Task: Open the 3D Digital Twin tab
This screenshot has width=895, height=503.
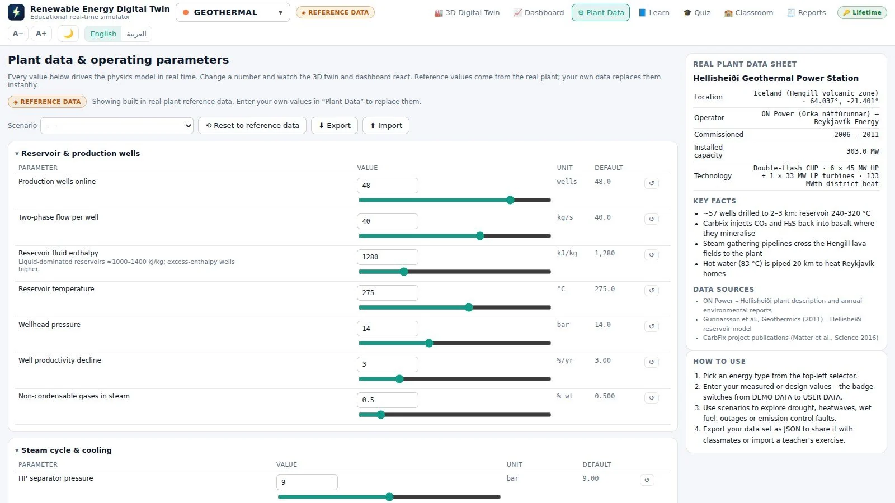Action: tap(467, 12)
